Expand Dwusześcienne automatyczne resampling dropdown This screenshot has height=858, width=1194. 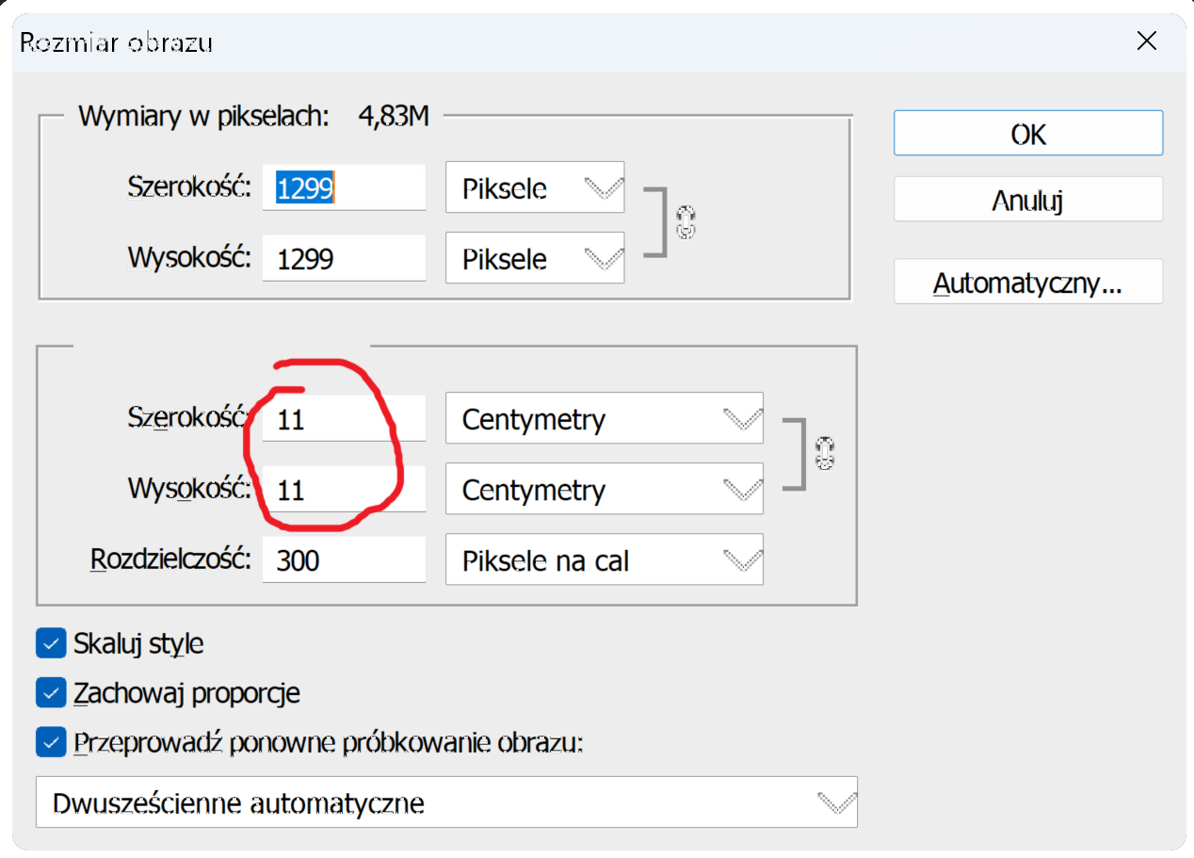pyautogui.click(x=446, y=802)
